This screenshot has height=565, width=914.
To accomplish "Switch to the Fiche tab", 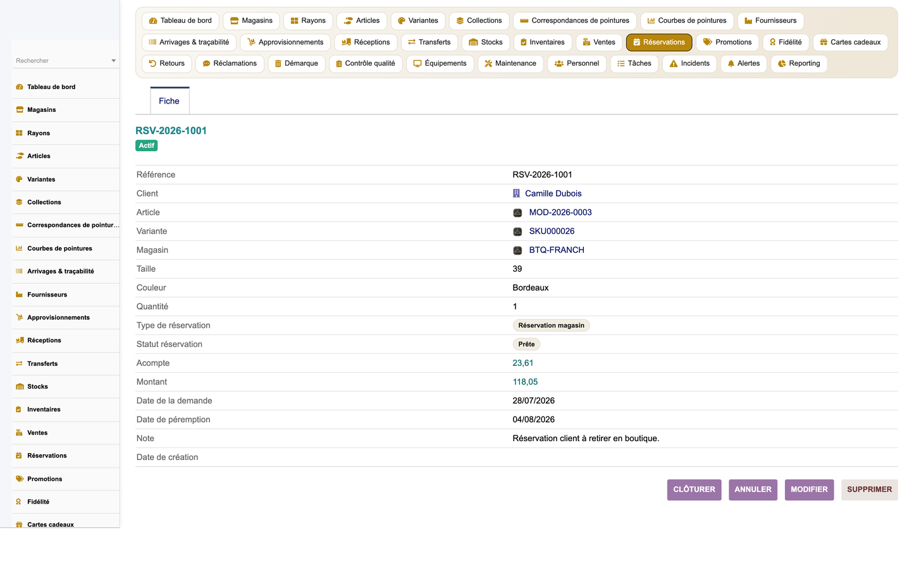I will click(x=170, y=101).
